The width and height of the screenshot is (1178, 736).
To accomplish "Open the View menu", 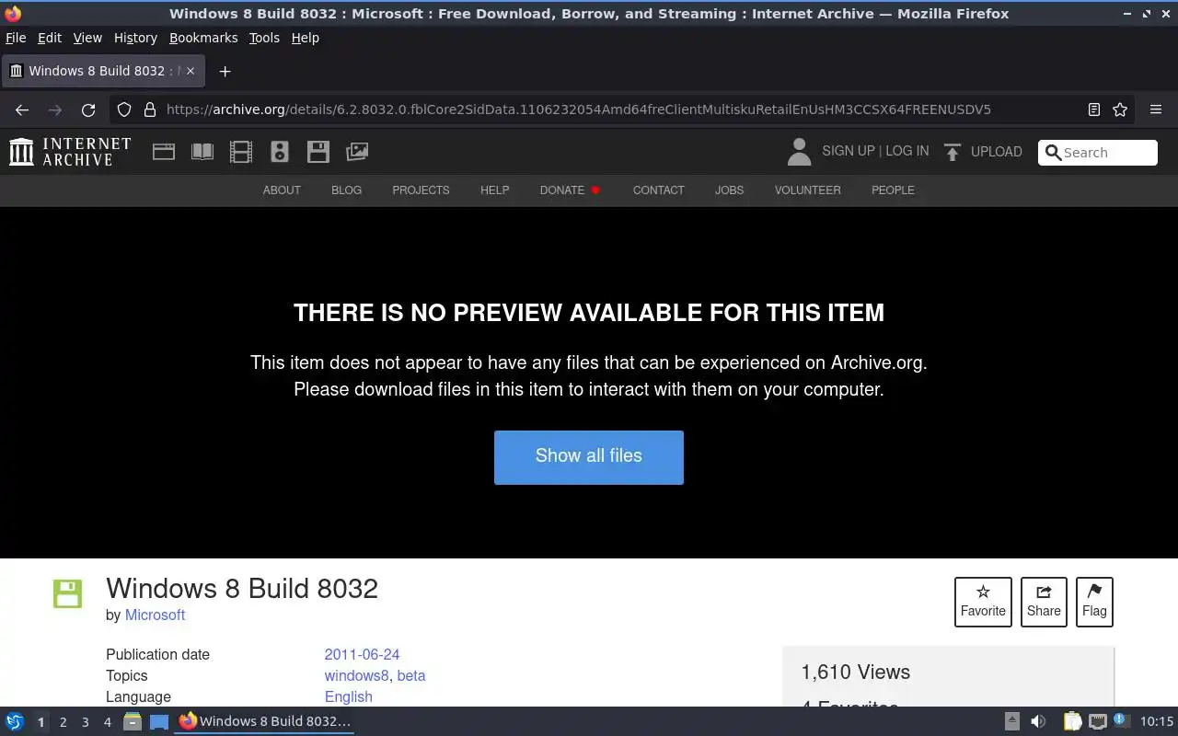I will [x=87, y=38].
